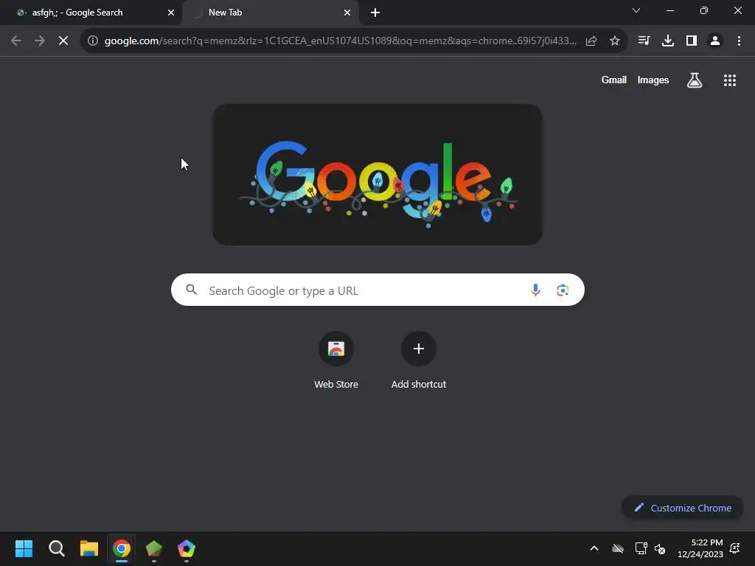
Task: Open the clock and date flyout
Action: point(700,548)
